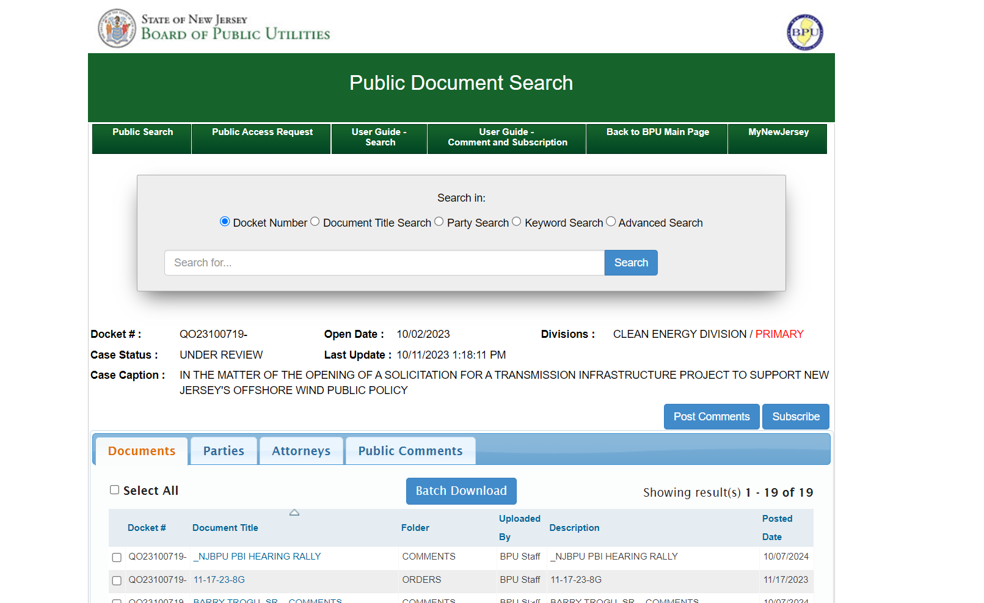Select the Advanced Search radio option
This screenshot has width=984, height=603.
tap(611, 222)
